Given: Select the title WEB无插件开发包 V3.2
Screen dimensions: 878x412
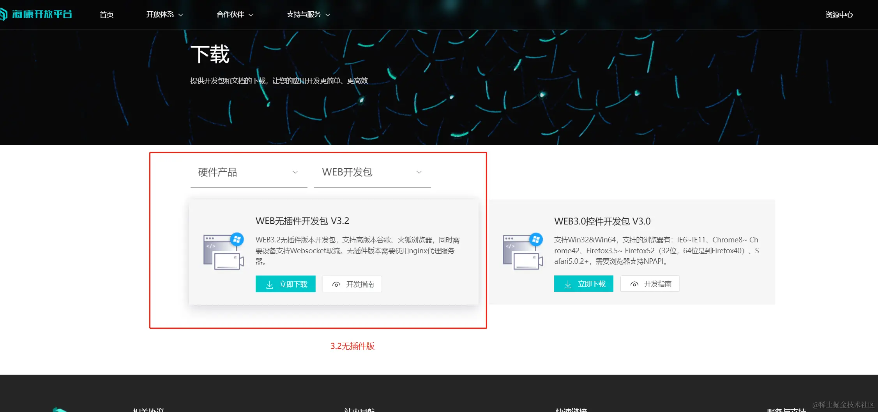Looking at the screenshot, I should (302, 221).
